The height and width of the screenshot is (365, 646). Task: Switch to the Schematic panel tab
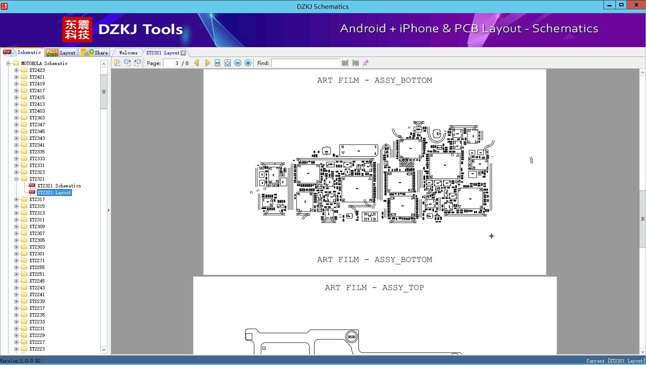(22, 52)
